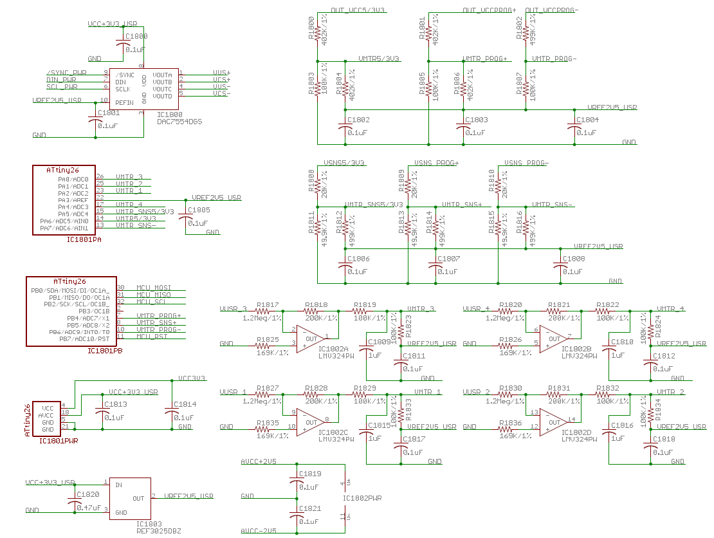This screenshot has height=538, width=714.
Task: Click the VSNS_PROG+ net label
Action: click(x=436, y=163)
